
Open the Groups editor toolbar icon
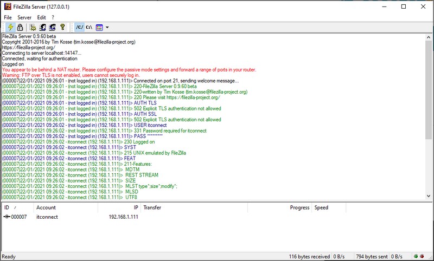click(53, 27)
